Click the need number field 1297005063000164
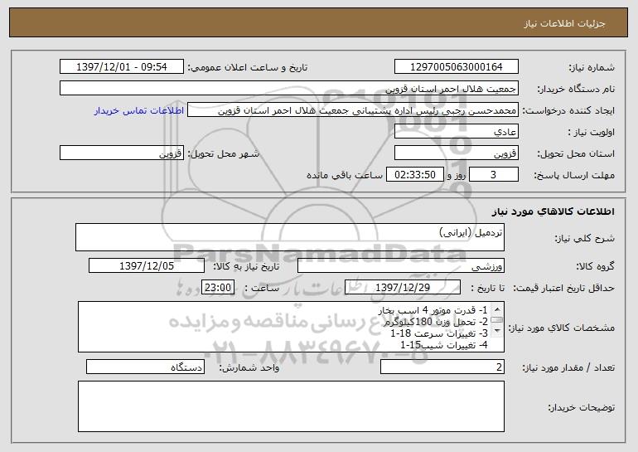The image size is (638, 452). pos(456,67)
